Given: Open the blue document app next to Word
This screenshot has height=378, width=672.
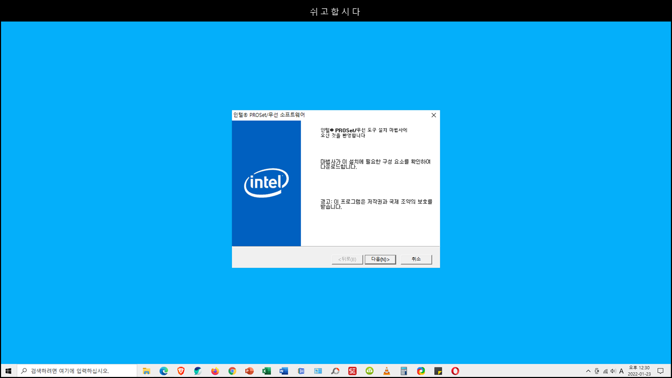Looking at the screenshot, I should [x=301, y=371].
